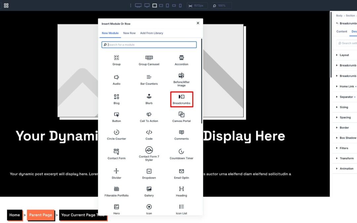Expand the Layout settings group

click(344, 55)
